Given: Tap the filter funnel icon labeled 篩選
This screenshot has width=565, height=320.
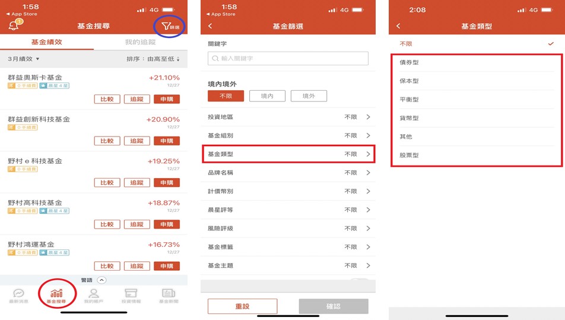Looking at the screenshot, I should pyautogui.click(x=169, y=26).
